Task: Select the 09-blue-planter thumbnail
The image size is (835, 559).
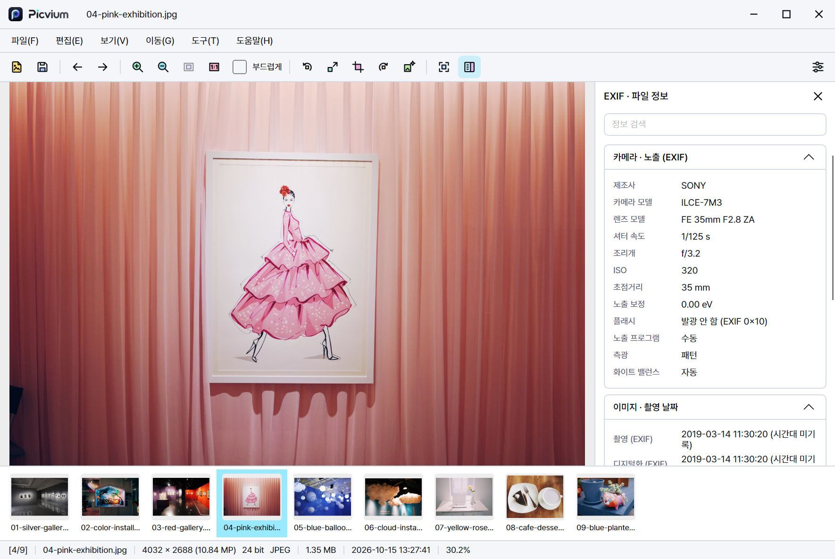Action: 606,503
